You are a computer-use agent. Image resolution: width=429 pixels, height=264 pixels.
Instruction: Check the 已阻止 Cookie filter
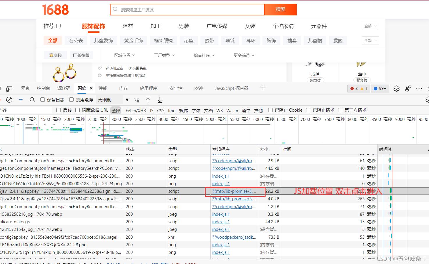270,110
